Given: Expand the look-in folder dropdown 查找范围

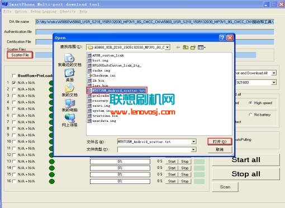Looking at the screenshot, I should [x=168, y=48].
